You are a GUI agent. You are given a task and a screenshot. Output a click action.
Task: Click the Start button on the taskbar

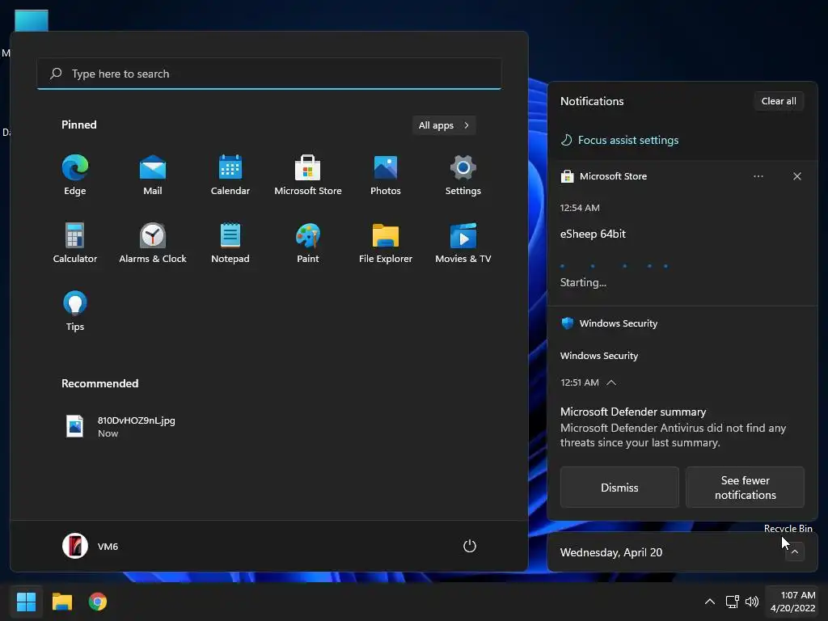point(26,602)
